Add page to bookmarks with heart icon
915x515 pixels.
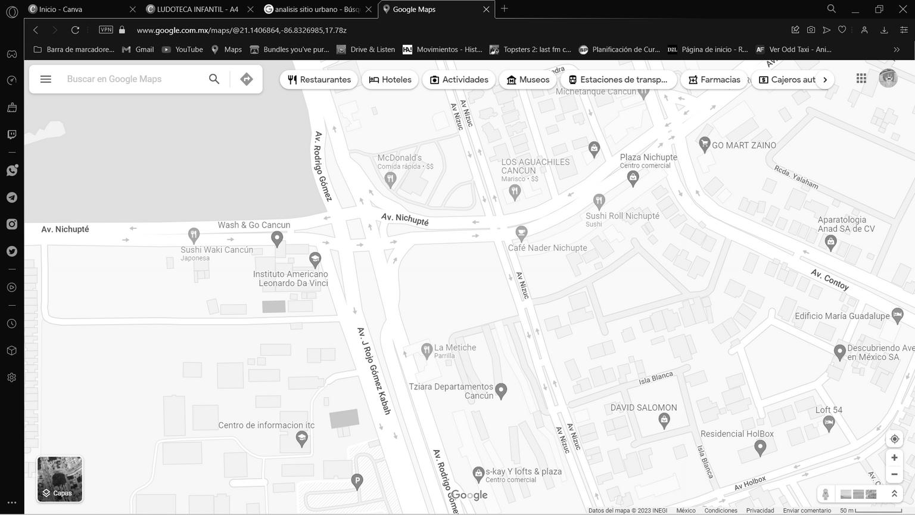(x=842, y=30)
